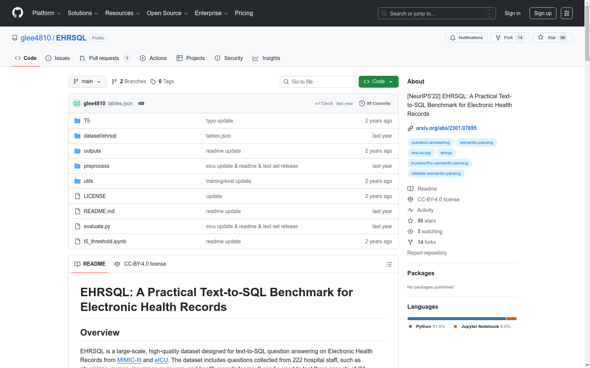Click the Sign in link
590x368 pixels.
pos(513,13)
